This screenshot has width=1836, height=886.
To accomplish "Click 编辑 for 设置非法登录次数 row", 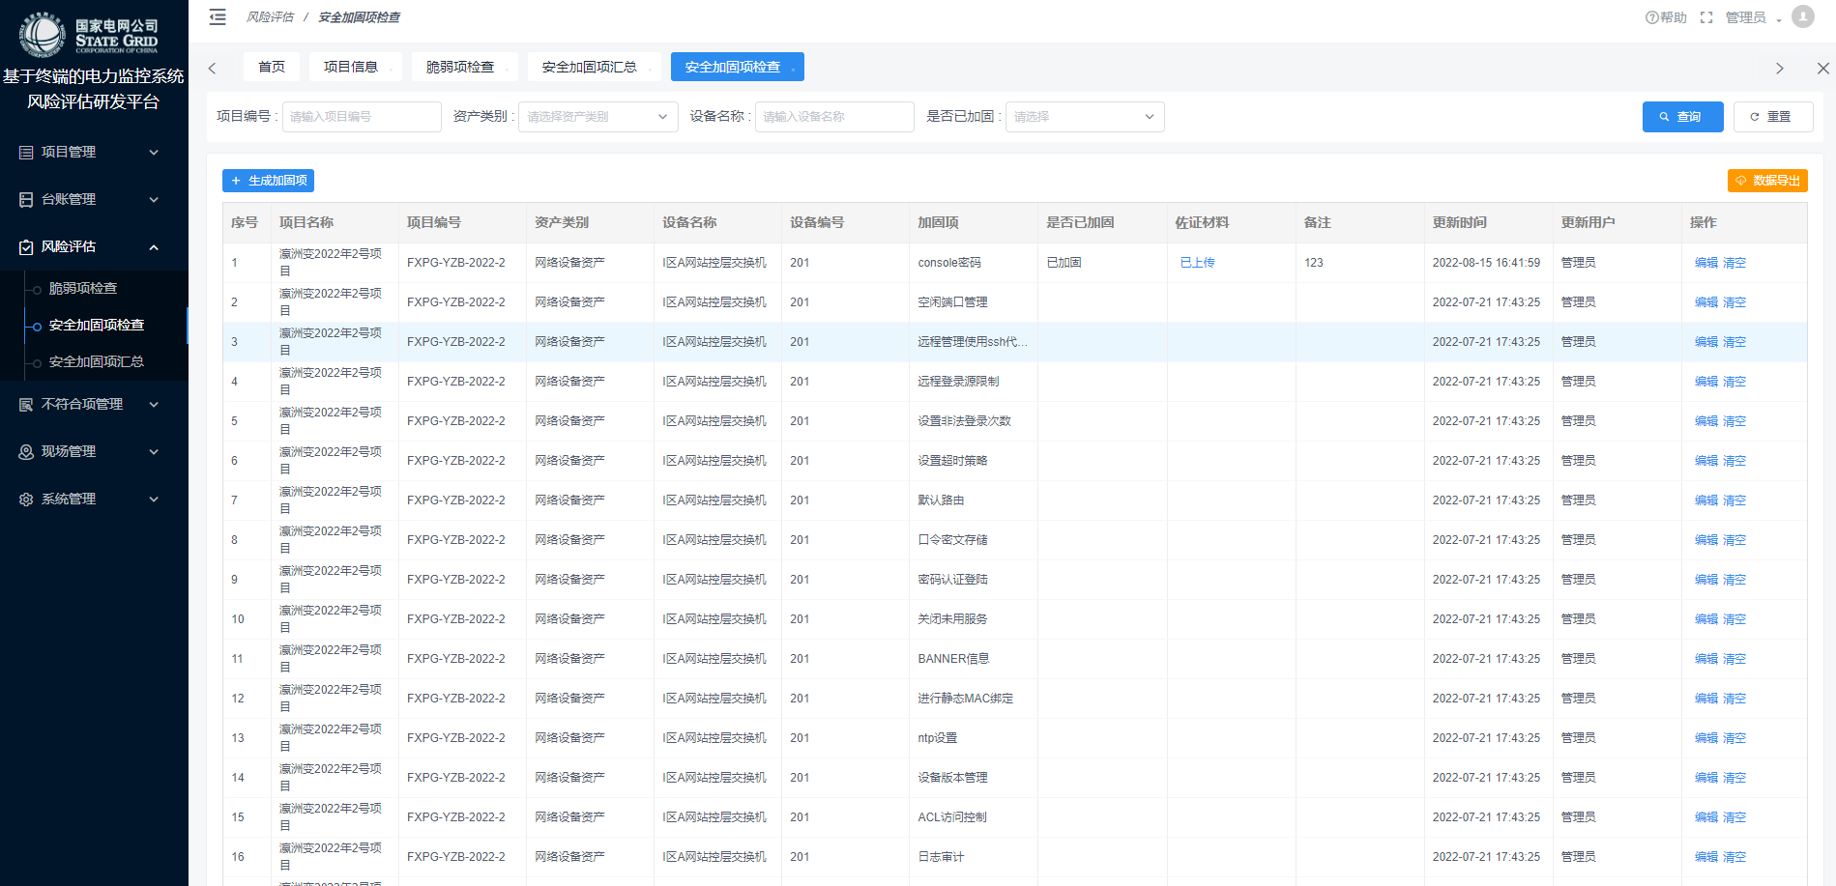I will click(1706, 421).
